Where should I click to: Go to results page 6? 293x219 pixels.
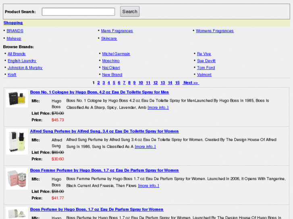click(x=119, y=83)
